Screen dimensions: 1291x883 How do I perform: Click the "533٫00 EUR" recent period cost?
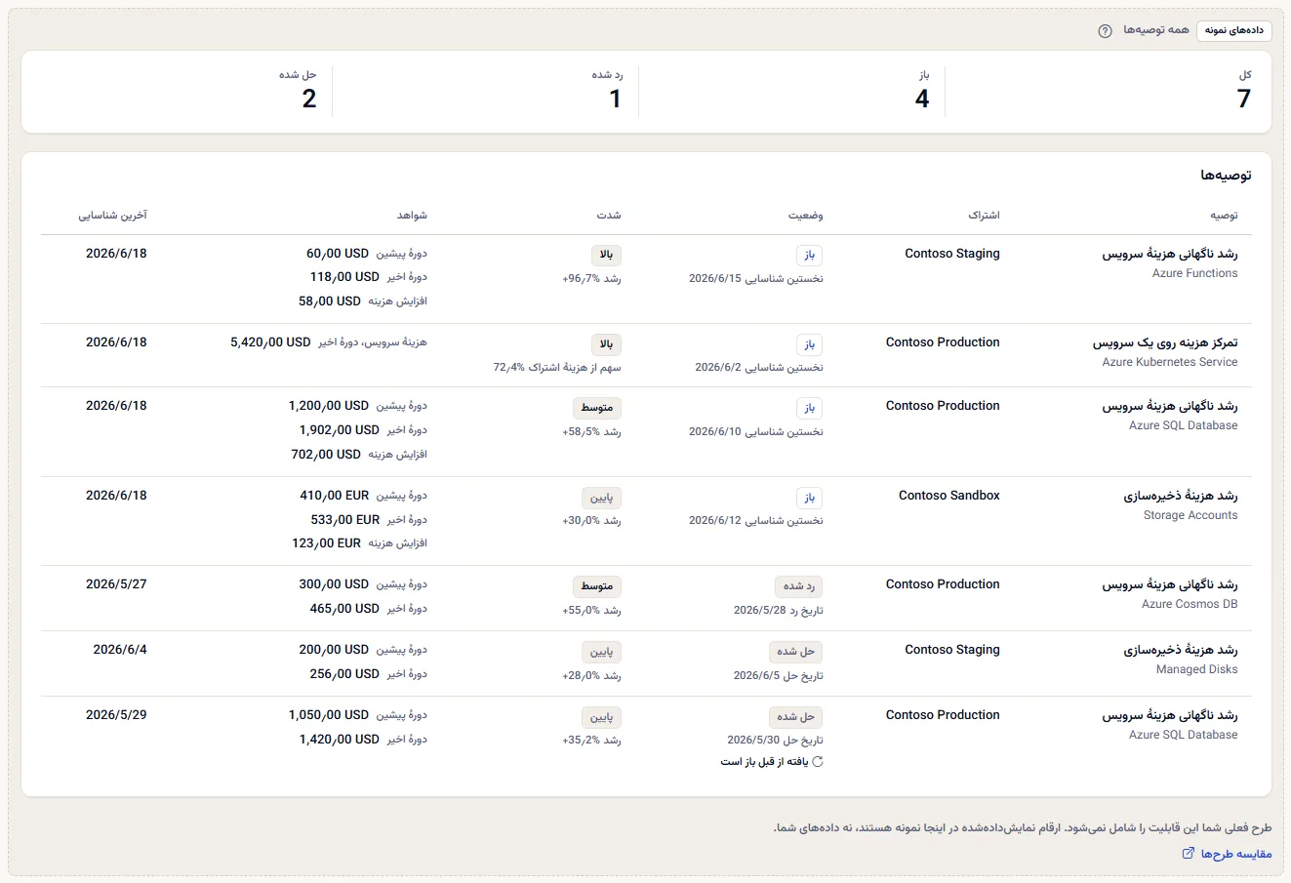(344, 520)
